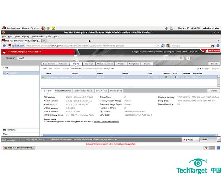Click the hosts list vertical scrollbar
The image size is (222, 176).
click(219, 81)
